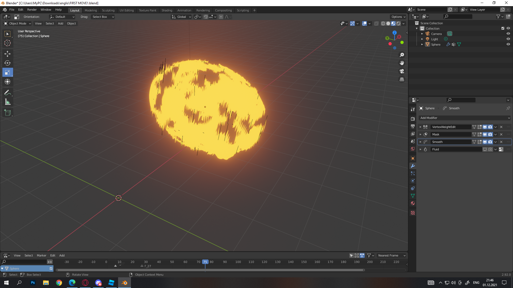The width and height of the screenshot is (513, 288).
Task: Expand the Fluid modifier panel
Action: coord(420,149)
